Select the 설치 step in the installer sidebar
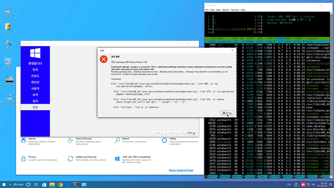 [35, 101]
